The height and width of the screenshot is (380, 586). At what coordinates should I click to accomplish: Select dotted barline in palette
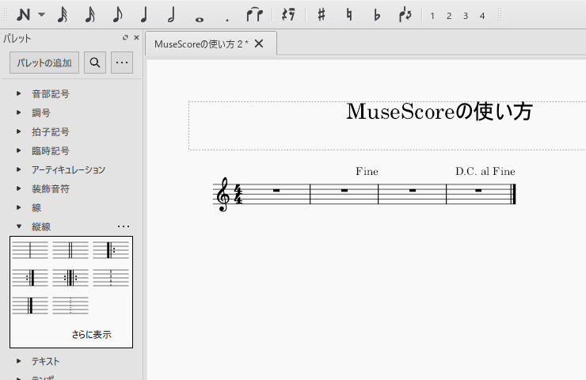70,306
